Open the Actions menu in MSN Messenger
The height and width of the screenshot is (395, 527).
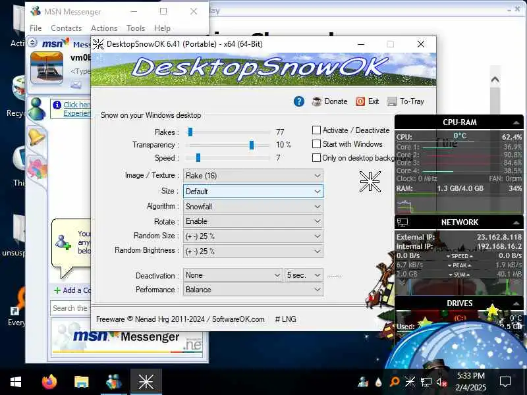tap(104, 28)
